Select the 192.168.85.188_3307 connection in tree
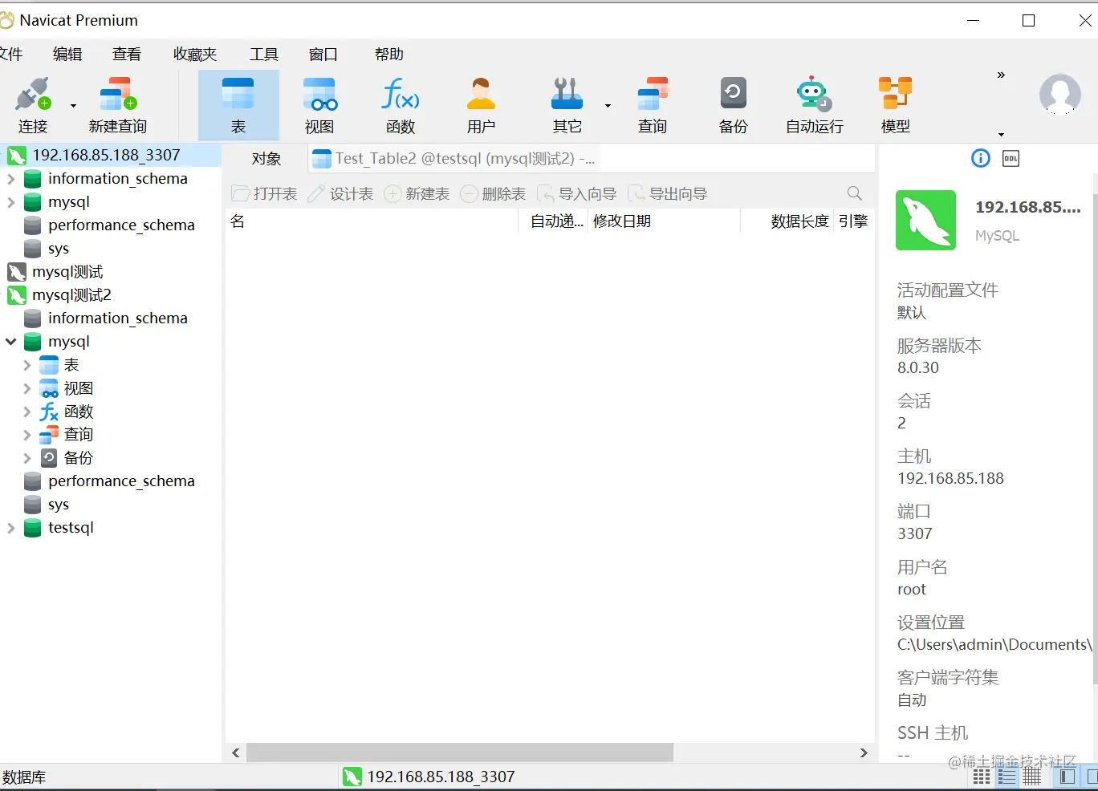1098x791 pixels. (x=106, y=155)
